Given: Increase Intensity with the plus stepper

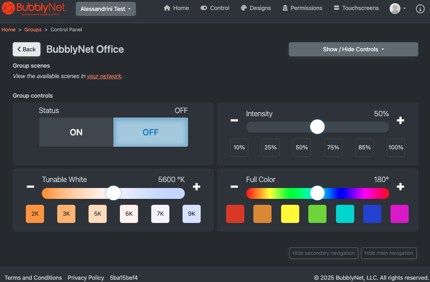Looking at the screenshot, I should [x=400, y=120].
